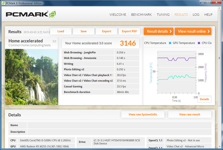Click the AMD Radeon R5 M255 value
Screen dimensions: 223x150
[44, 146]
